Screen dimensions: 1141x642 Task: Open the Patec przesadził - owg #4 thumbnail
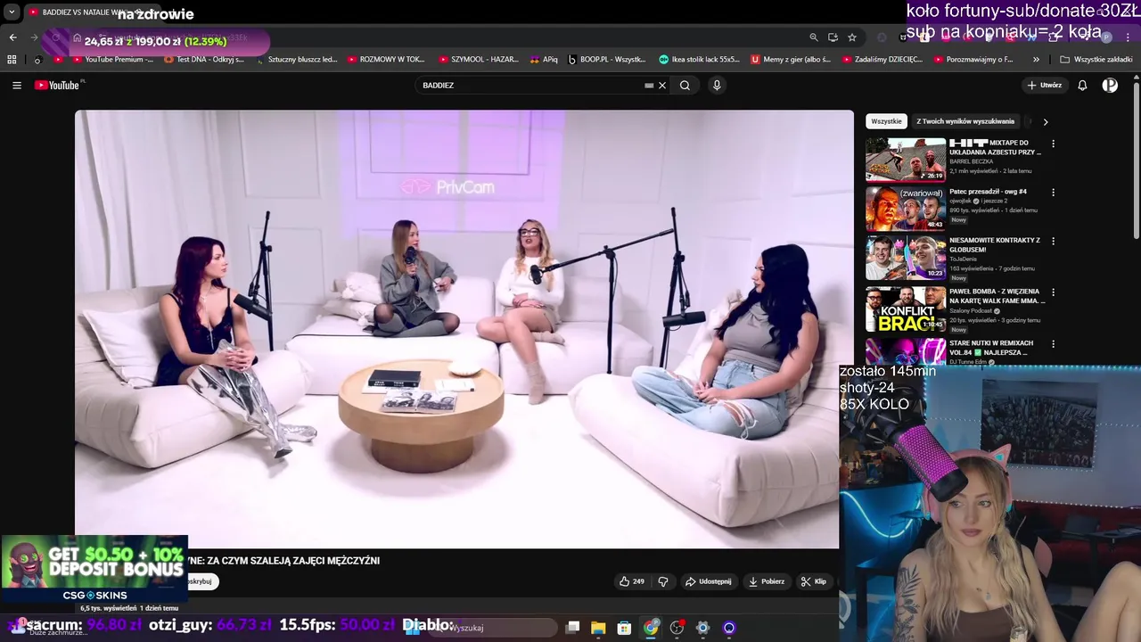pos(906,209)
